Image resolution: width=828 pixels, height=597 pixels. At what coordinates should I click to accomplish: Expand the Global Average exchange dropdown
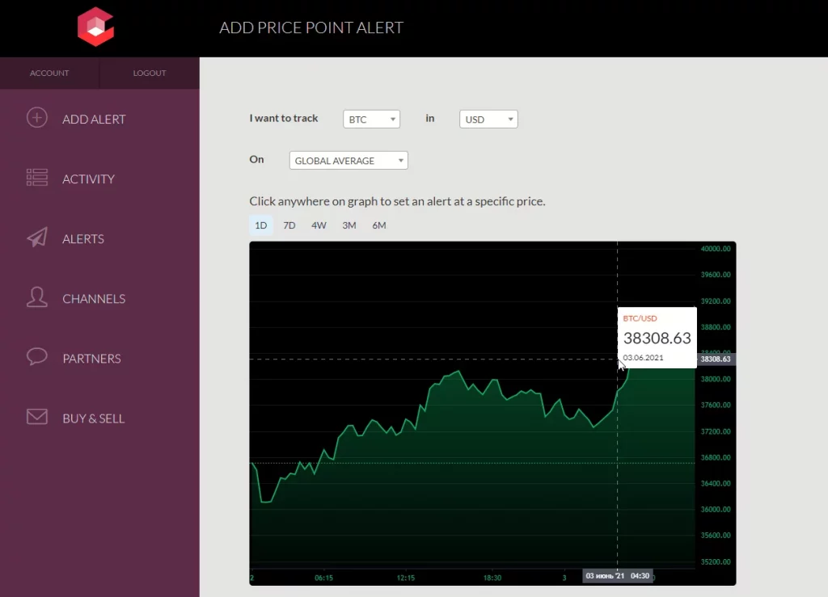click(x=349, y=161)
